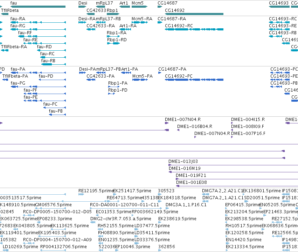
Task: Click the GM06576.5prime EST label
Action: (x=54, y=205)
